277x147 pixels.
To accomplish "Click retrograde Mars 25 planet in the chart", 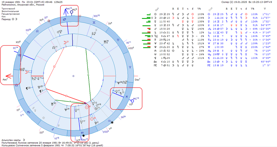I will pos(59,32).
